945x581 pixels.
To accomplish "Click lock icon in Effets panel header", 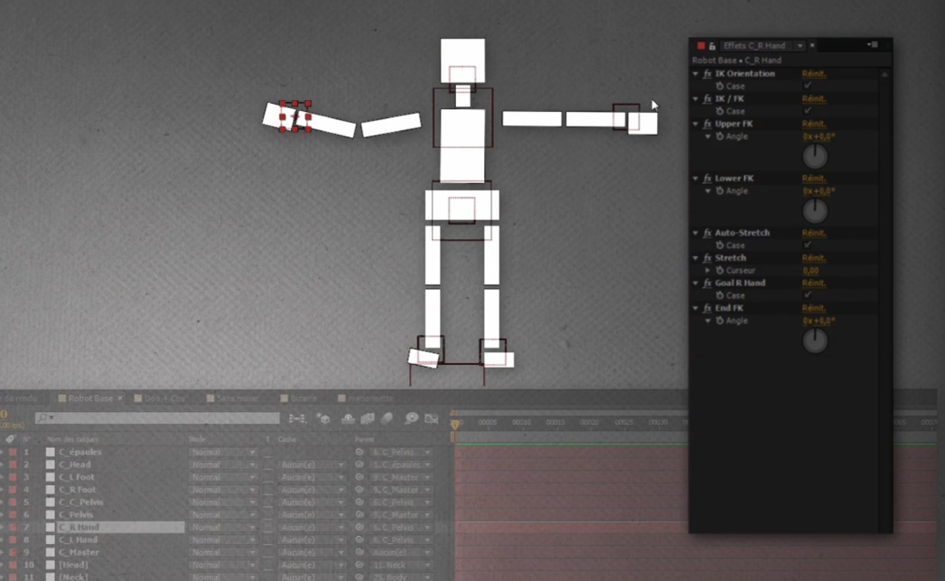I will tap(712, 46).
